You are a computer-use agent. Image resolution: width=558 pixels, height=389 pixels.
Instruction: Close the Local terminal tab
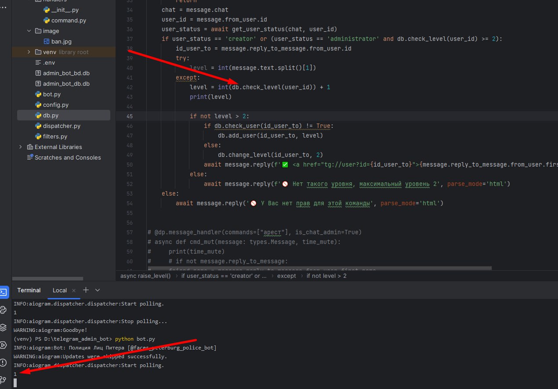(x=74, y=291)
